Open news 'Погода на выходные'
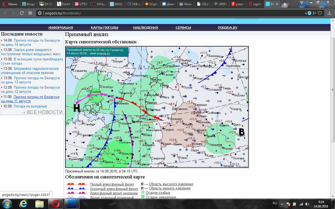 pyautogui.click(x=30, y=106)
